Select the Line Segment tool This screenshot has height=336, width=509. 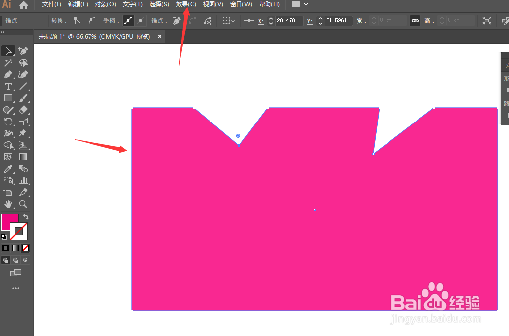tap(23, 87)
